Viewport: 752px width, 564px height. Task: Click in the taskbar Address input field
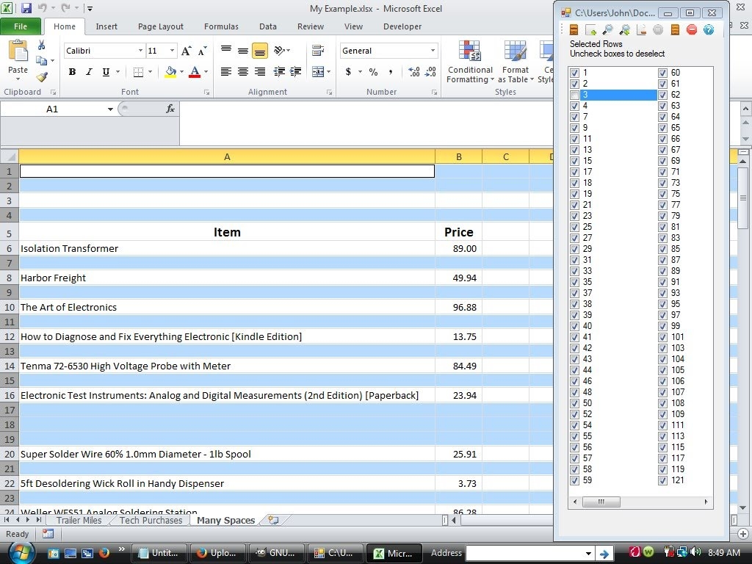click(x=530, y=553)
